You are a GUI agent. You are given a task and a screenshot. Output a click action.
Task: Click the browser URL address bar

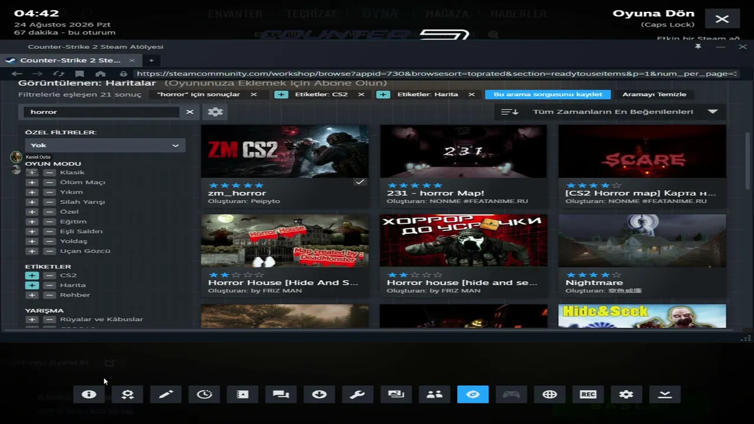click(435, 74)
